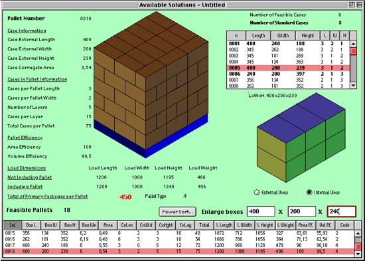Screen dimensions: 365x261
Task: Select the Internal View radio button
Action: click(x=309, y=193)
